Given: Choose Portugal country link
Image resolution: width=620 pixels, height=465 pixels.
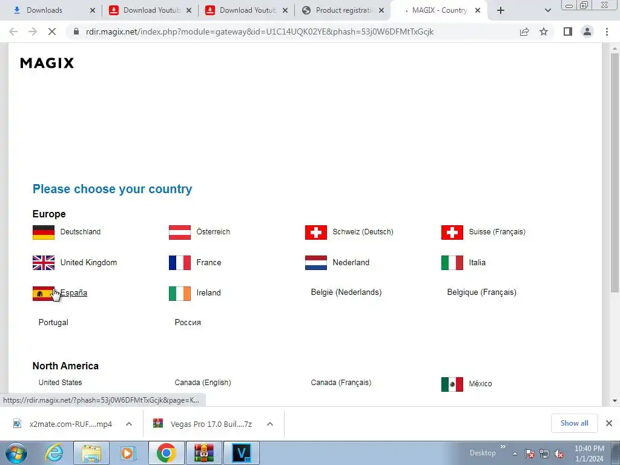Looking at the screenshot, I should tap(53, 322).
